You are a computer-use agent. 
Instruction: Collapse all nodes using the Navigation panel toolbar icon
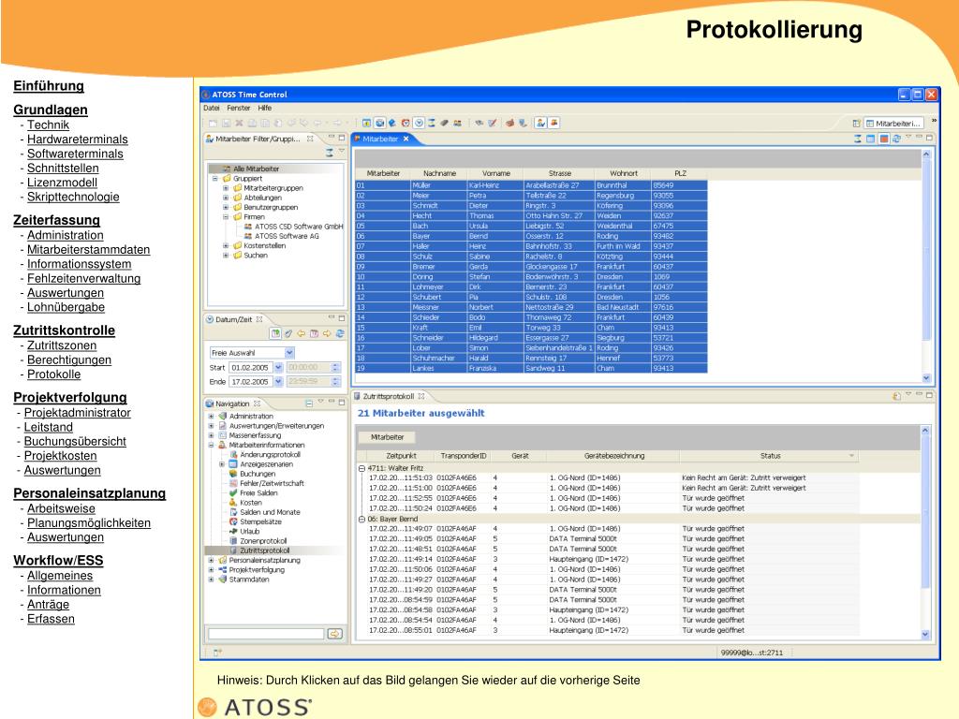[309, 404]
